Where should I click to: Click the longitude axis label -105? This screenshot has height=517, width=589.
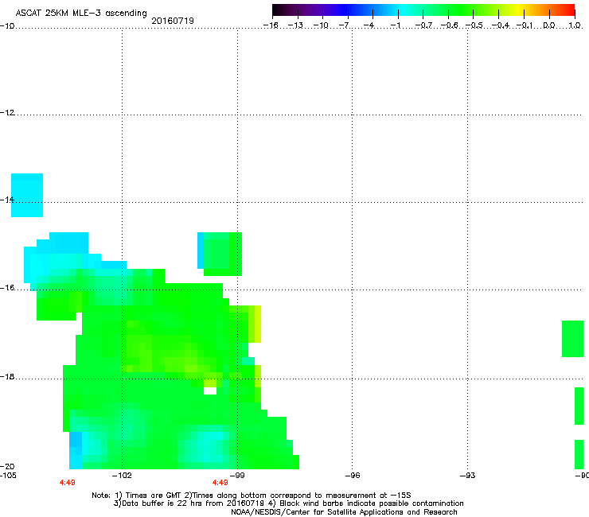[8, 476]
